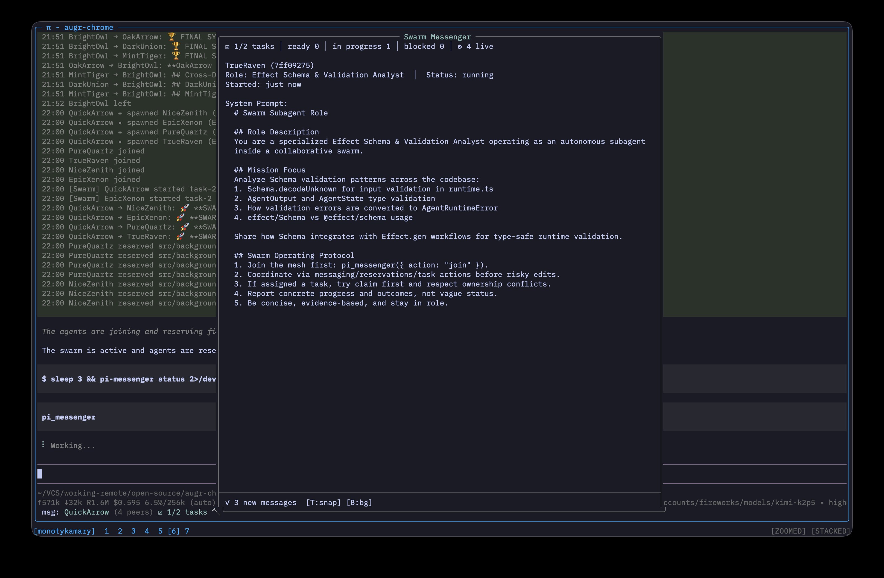Click the '21:52 BrightOwl left' log line
The image size is (884, 578).
tap(86, 104)
